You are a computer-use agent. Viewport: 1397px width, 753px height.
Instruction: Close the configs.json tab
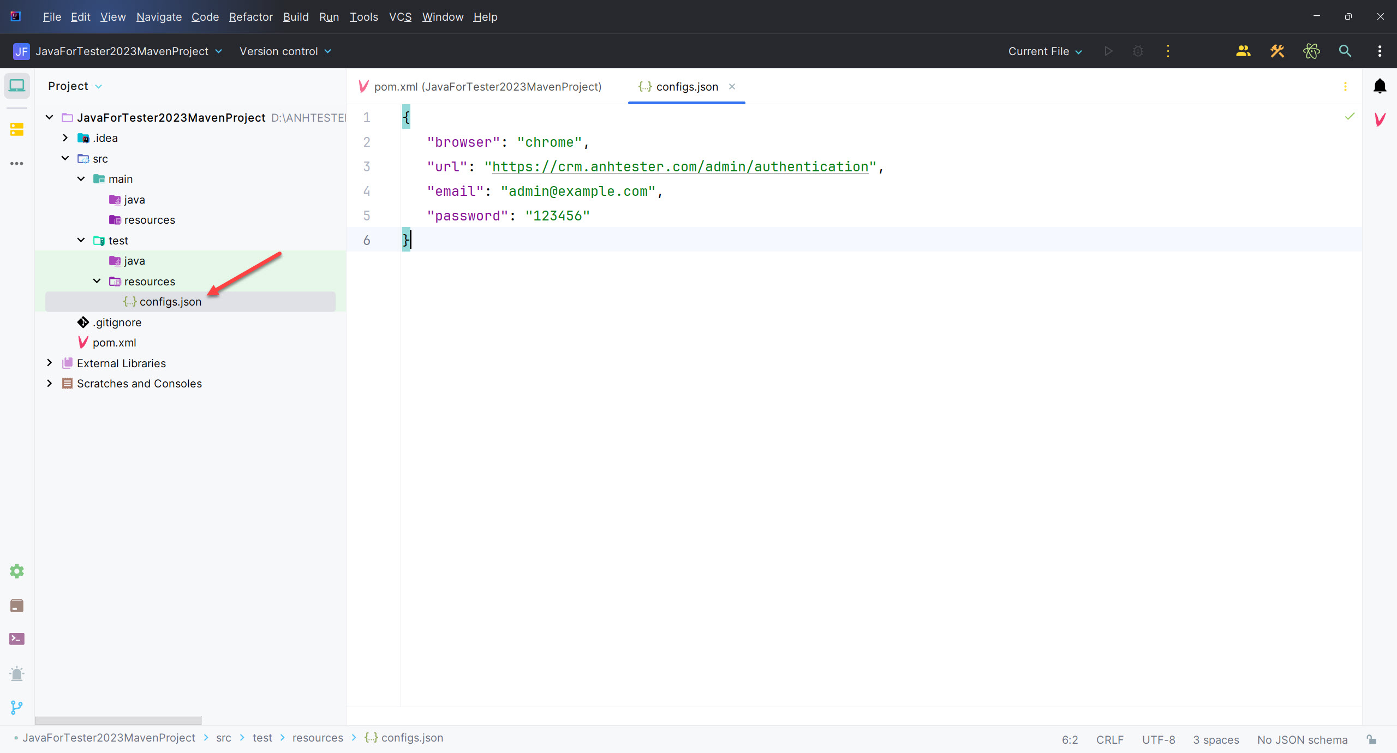pos(732,86)
